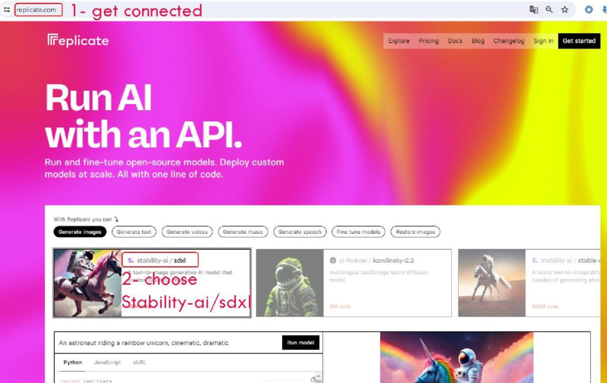Select the Generate images pill
This screenshot has width=607, height=383.
click(80, 232)
